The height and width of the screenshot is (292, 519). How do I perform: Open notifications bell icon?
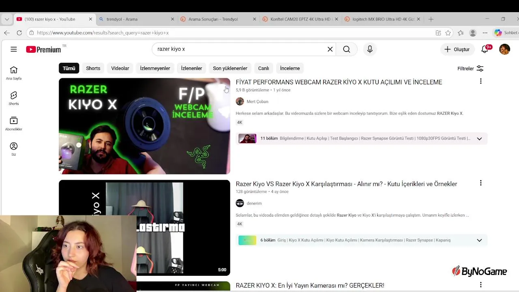pyautogui.click(x=485, y=49)
